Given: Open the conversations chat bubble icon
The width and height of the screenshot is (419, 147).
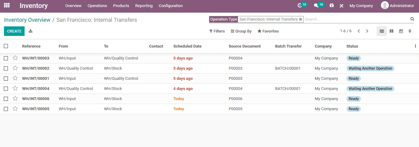Looking at the screenshot, I should pyautogui.click(x=316, y=6).
